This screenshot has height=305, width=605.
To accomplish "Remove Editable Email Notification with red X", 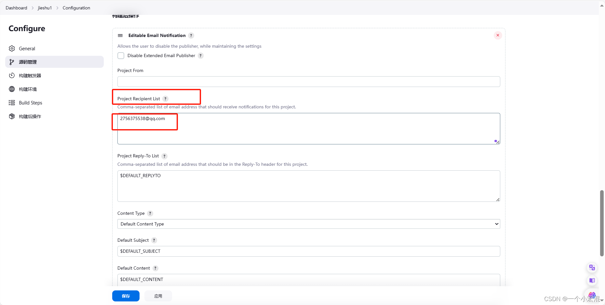I will click(x=497, y=35).
